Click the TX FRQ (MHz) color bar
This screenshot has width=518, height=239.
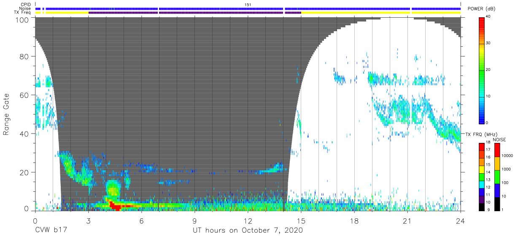pyautogui.click(x=481, y=176)
